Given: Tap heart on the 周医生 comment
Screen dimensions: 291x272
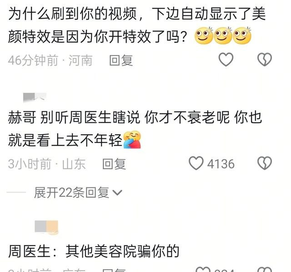Looking at the screenshot, I should click(203, 270).
